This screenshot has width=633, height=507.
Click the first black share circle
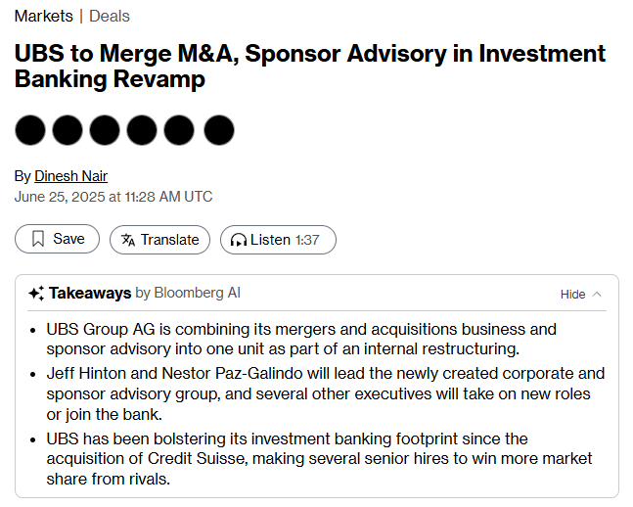point(30,130)
